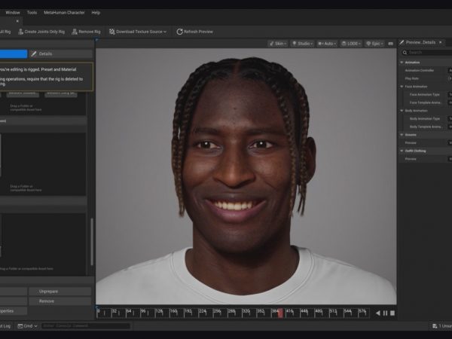Select the Animation Controller property row
The height and width of the screenshot is (339, 452).
[426, 70]
